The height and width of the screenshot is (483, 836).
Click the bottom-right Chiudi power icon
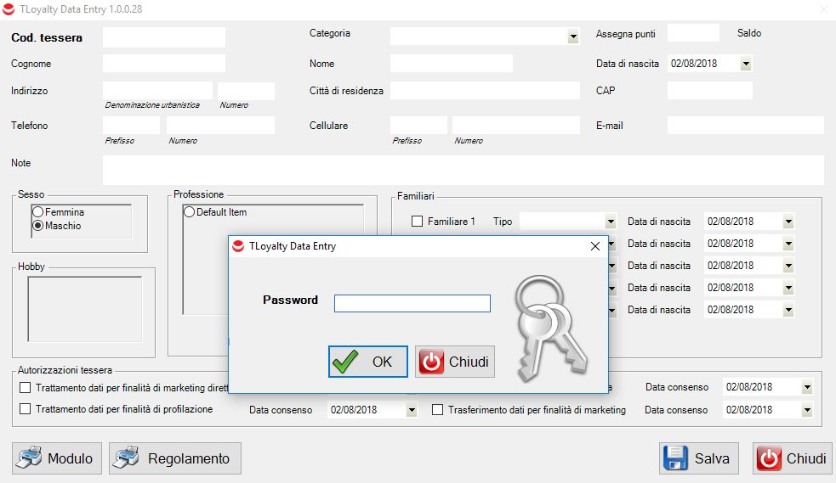coord(770,458)
